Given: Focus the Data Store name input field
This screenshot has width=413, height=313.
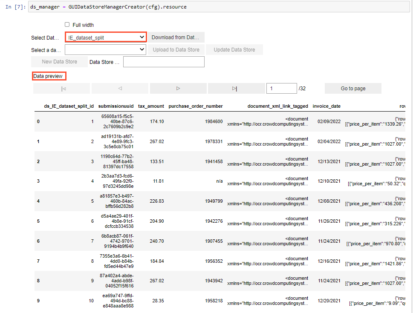Looking at the screenshot, I should click(164, 62).
